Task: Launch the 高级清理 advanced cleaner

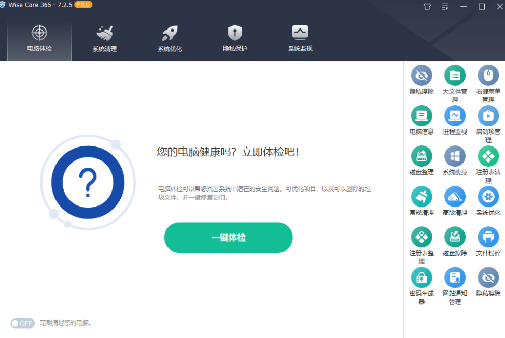Action: (455, 197)
